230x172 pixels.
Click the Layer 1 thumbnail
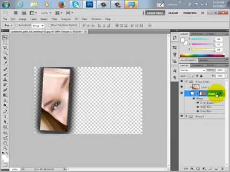(x=195, y=87)
